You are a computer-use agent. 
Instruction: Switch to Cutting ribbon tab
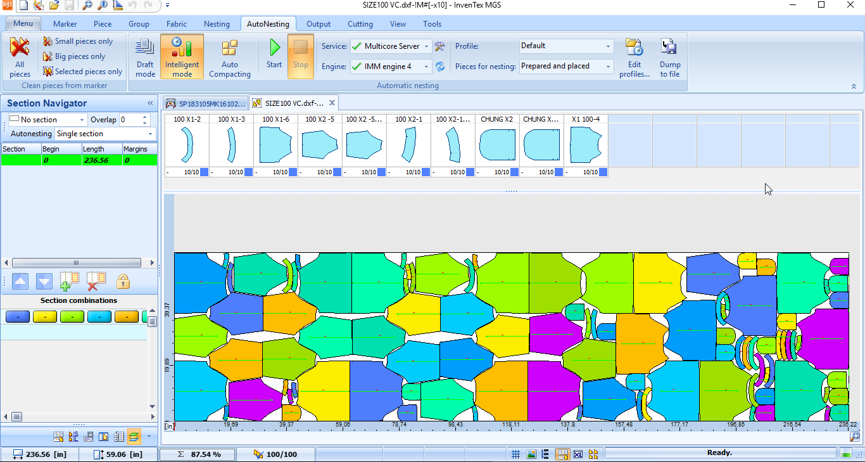[x=360, y=24]
